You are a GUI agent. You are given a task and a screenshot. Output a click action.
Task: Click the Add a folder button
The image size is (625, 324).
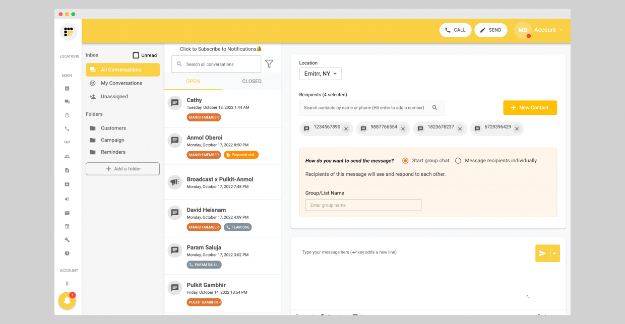tap(122, 169)
